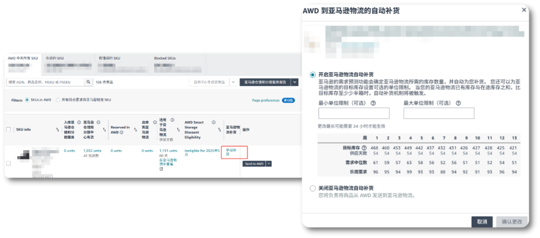Click the search magnifier icon beside the ASIN search box
The width and height of the screenshot is (540, 238).
[89, 82]
